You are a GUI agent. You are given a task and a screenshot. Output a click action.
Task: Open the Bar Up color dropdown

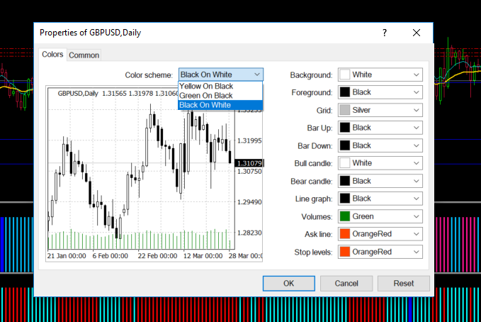click(380, 128)
